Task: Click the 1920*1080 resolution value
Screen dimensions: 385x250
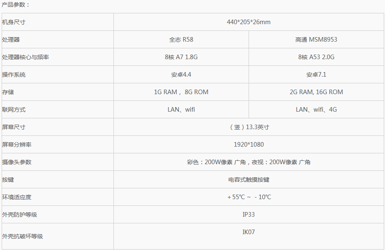Action: 249,145
